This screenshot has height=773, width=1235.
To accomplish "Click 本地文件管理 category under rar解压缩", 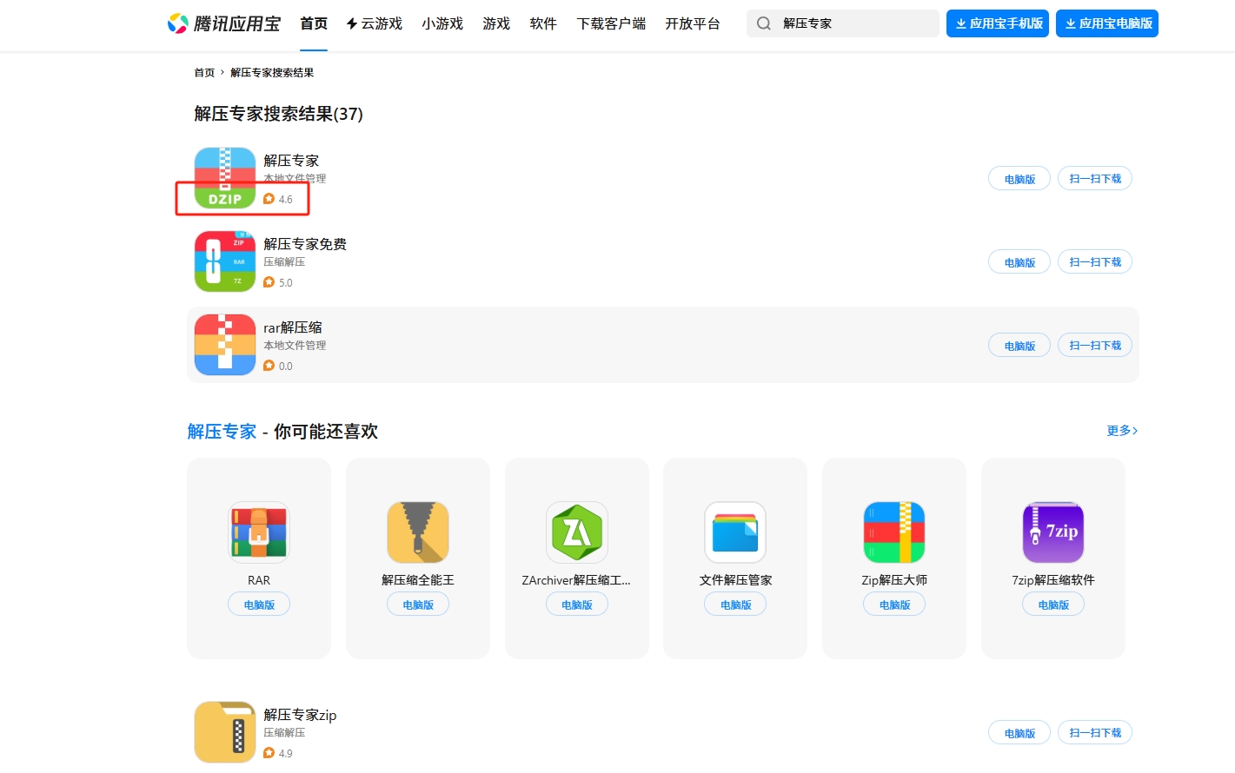I will [x=295, y=346].
